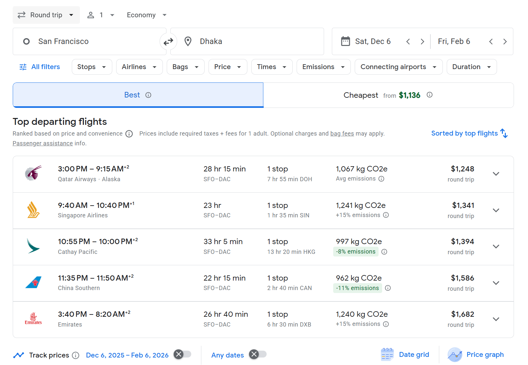Click the Track prices trend icon

[x=19, y=355]
